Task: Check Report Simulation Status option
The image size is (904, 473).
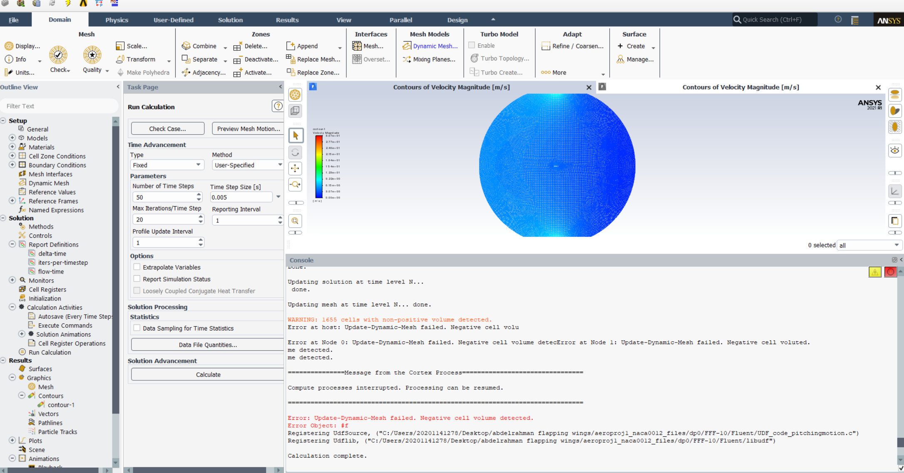Action: pyautogui.click(x=137, y=279)
